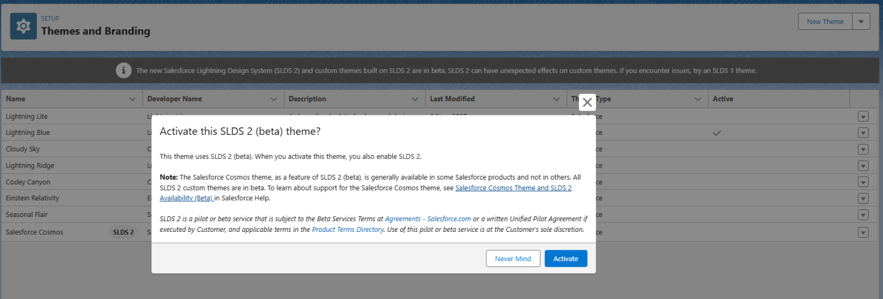Viewport: 883px width, 299px height.
Task: Open dropdown arrow next to New Theme
Action: click(x=861, y=22)
